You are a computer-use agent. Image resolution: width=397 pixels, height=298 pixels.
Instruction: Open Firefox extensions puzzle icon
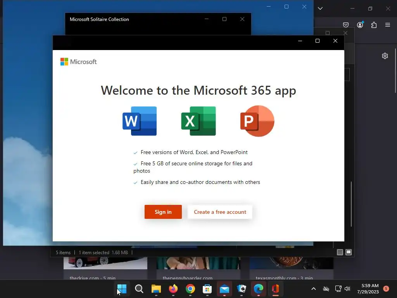pos(374,24)
